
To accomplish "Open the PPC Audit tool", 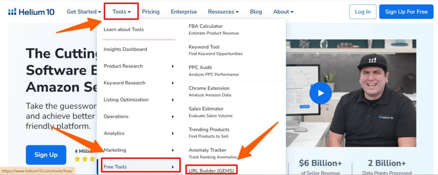I will coord(213,71).
